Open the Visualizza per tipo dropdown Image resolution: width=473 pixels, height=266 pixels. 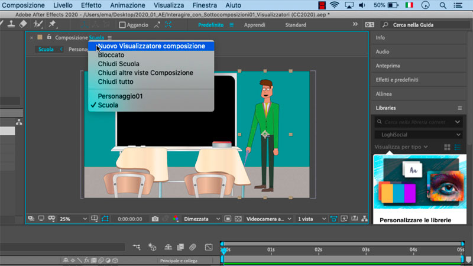coord(401,147)
